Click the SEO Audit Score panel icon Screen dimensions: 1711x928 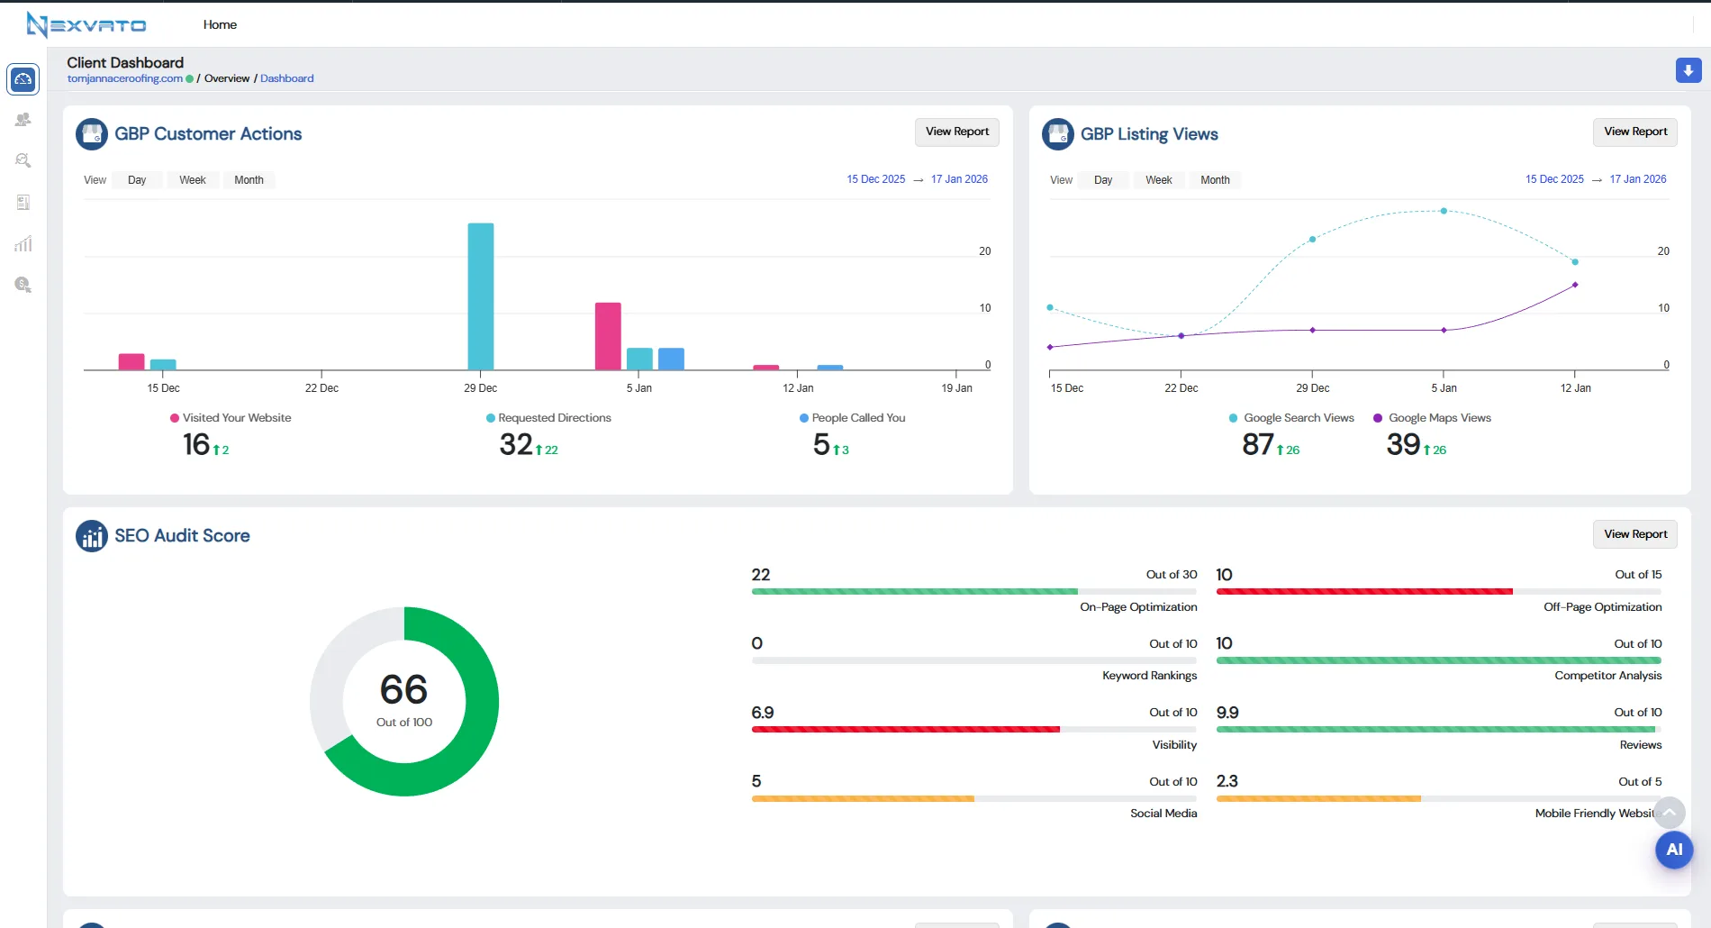(x=92, y=534)
